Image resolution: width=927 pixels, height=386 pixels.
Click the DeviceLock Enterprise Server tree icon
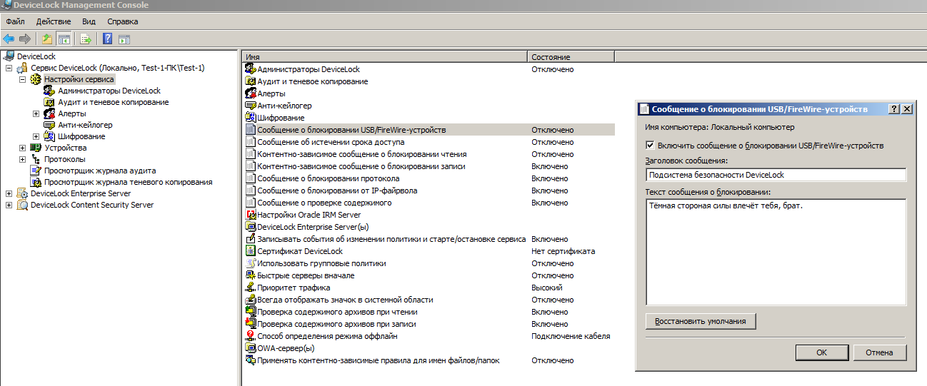point(22,193)
